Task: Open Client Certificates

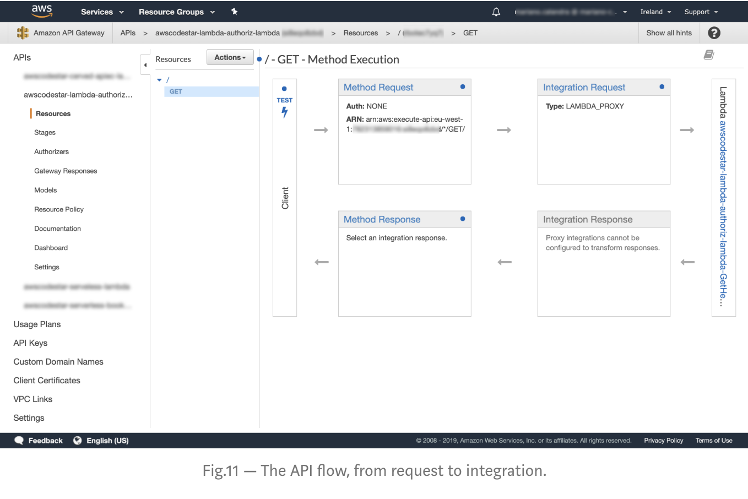Action: 47,381
